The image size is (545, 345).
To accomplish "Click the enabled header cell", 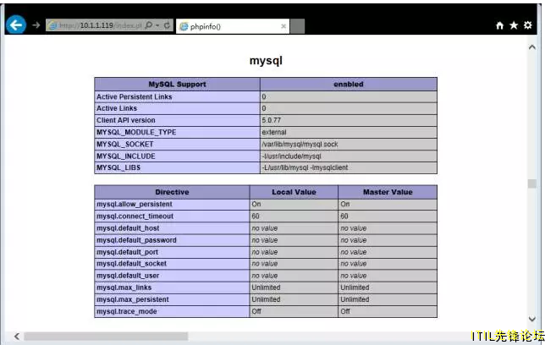I will pyautogui.click(x=349, y=84).
